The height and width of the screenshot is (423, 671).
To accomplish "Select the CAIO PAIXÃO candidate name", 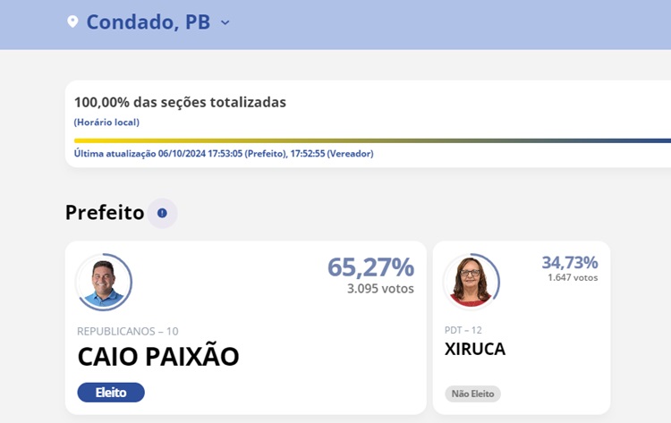I will click(158, 356).
